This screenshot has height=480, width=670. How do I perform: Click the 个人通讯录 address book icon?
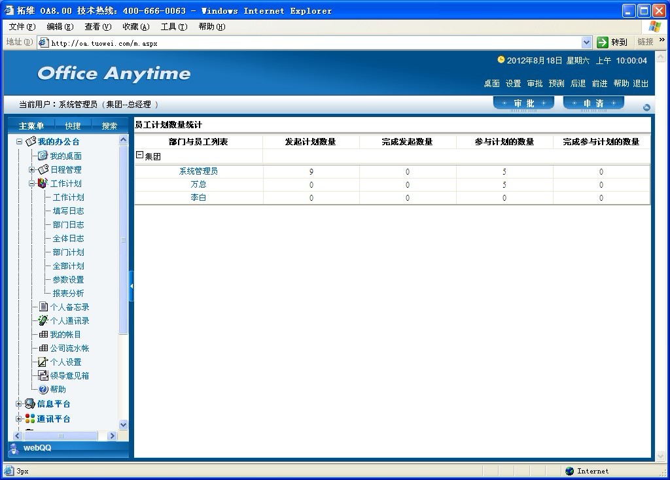click(43, 320)
